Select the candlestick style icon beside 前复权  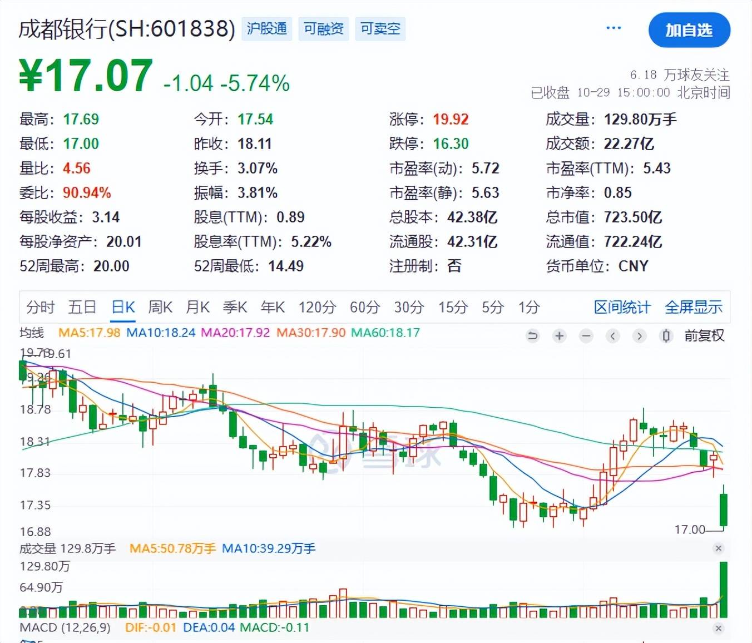[x=666, y=336]
